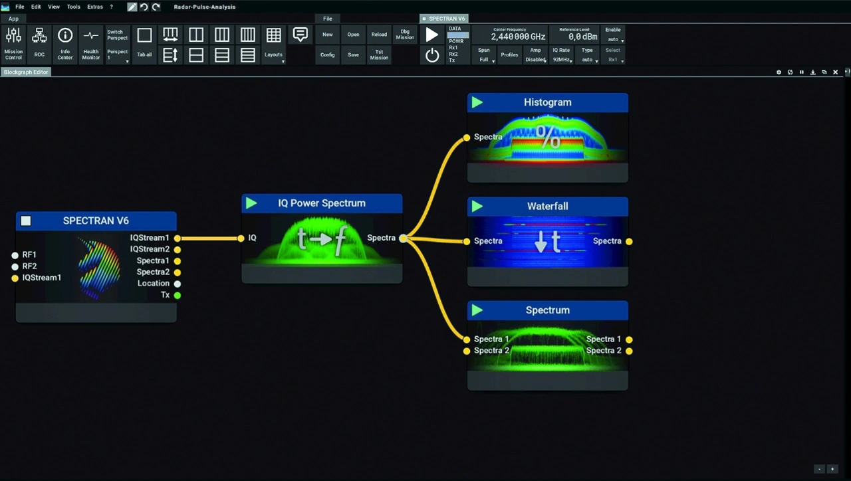Click the Profiles button
The image size is (851, 481).
[x=509, y=55]
